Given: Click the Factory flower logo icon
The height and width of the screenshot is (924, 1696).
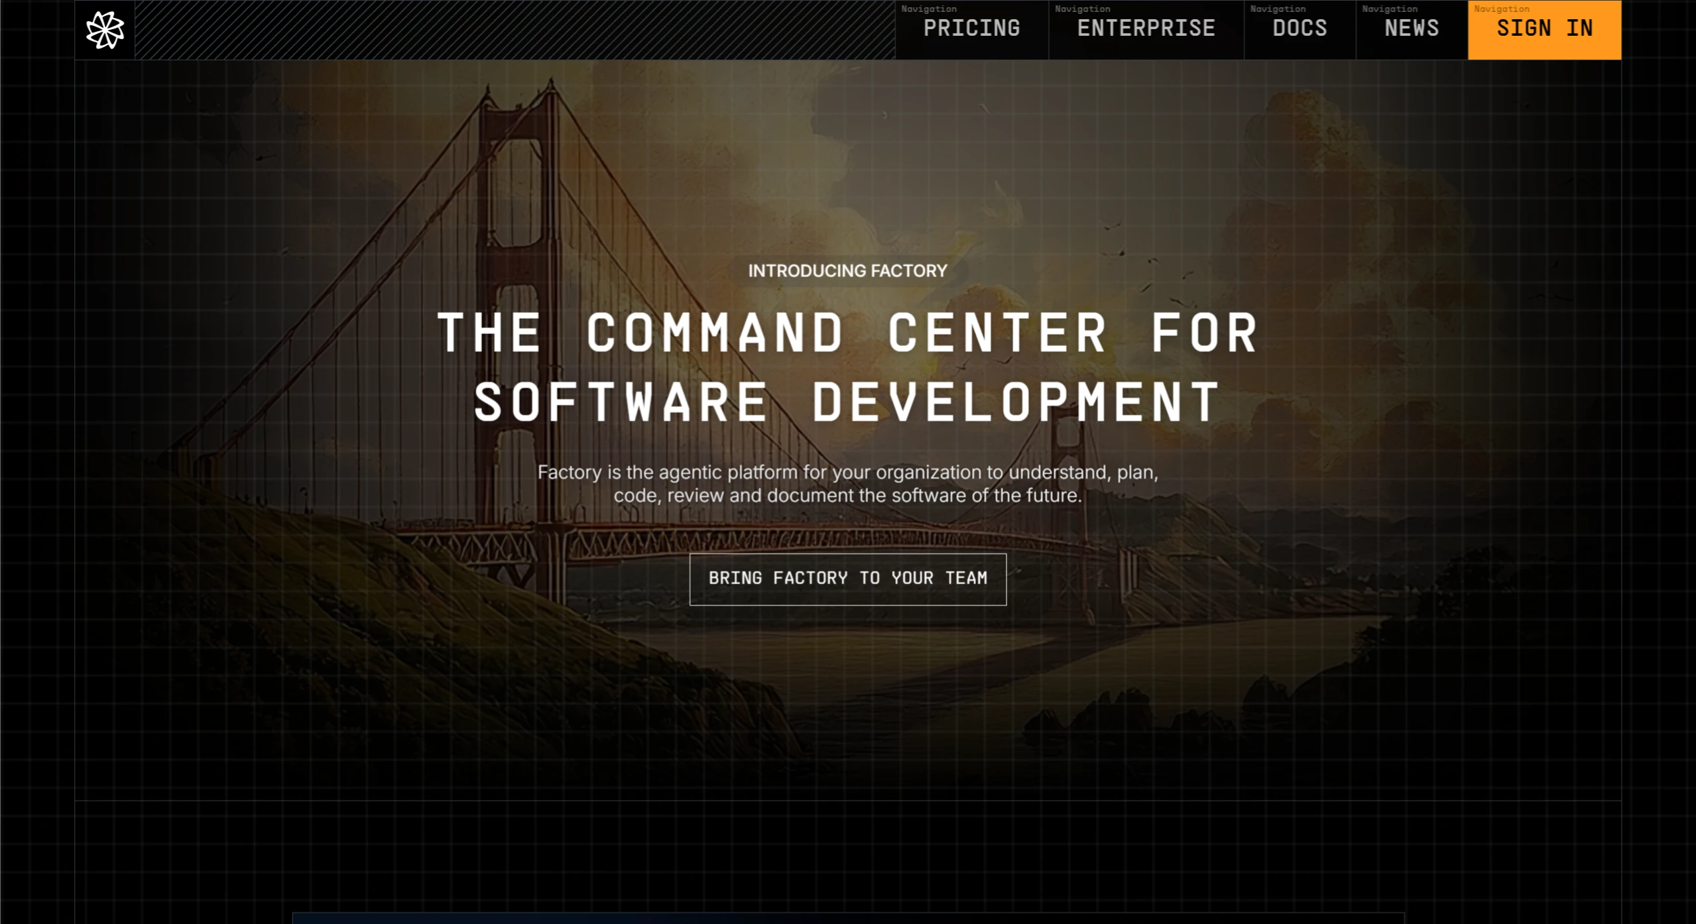Looking at the screenshot, I should pyautogui.click(x=105, y=30).
